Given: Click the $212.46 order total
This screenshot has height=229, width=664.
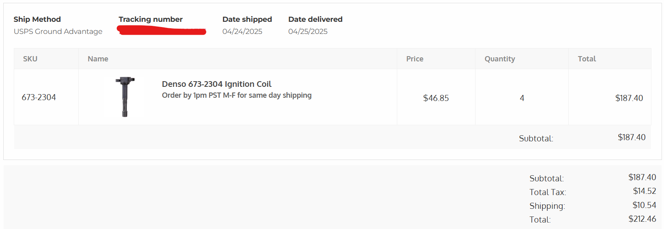Looking at the screenshot, I should [x=642, y=219].
